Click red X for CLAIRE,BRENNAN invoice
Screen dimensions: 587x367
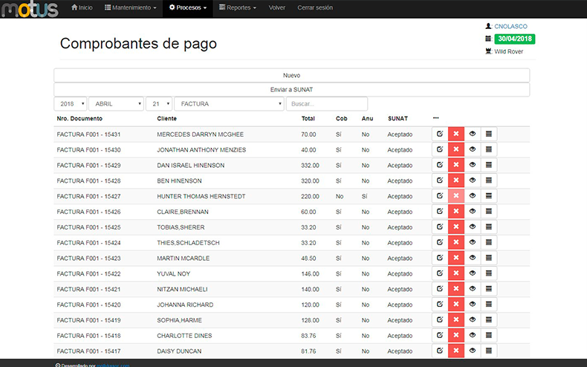click(x=456, y=212)
